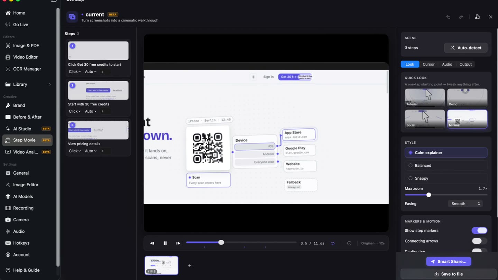Expand the Library section chevron
Screen dimensions: 498x280
[x=49, y=84]
